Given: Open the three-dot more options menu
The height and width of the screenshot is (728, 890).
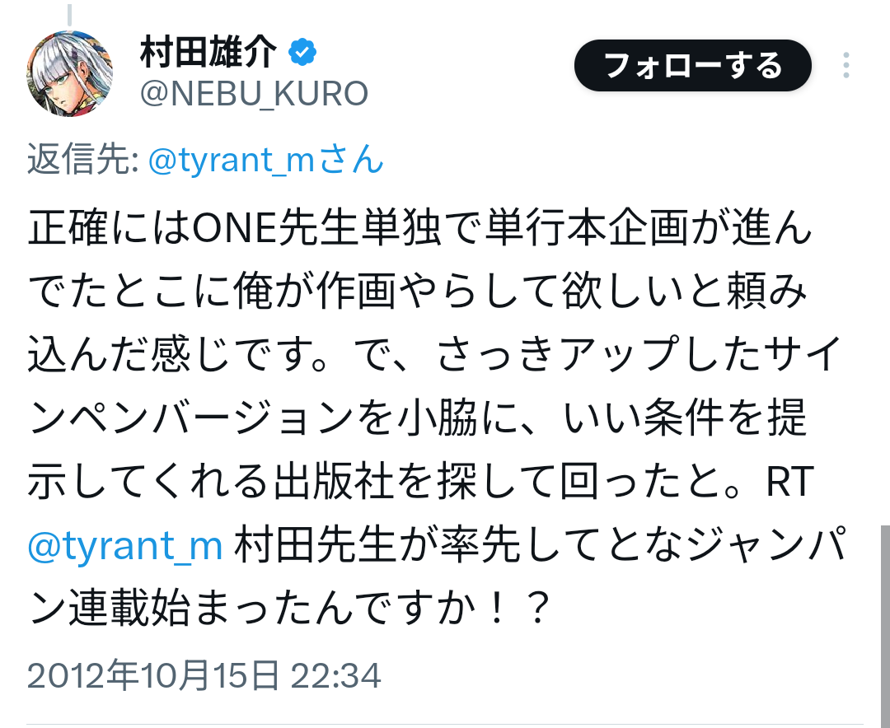Looking at the screenshot, I should [x=846, y=65].
